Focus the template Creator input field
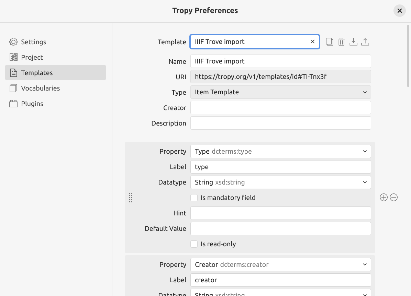This screenshot has height=296, width=411. (280, 108)
